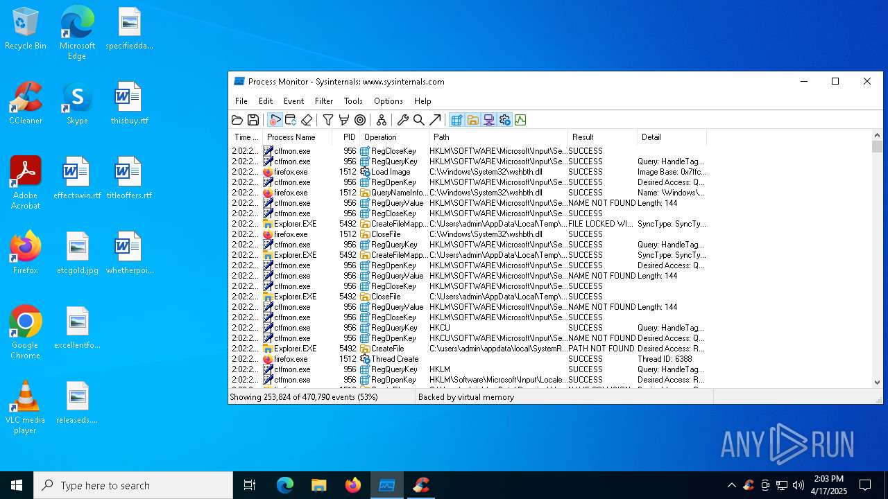Toggle the Capture events button
This screenshot has width=888, height=499.
point(275,120)
